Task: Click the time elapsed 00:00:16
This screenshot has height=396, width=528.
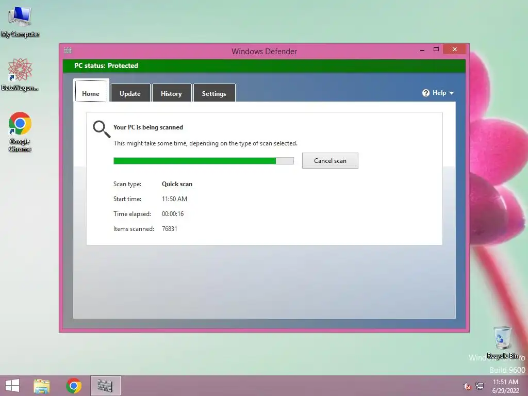Action: point(173,214)
